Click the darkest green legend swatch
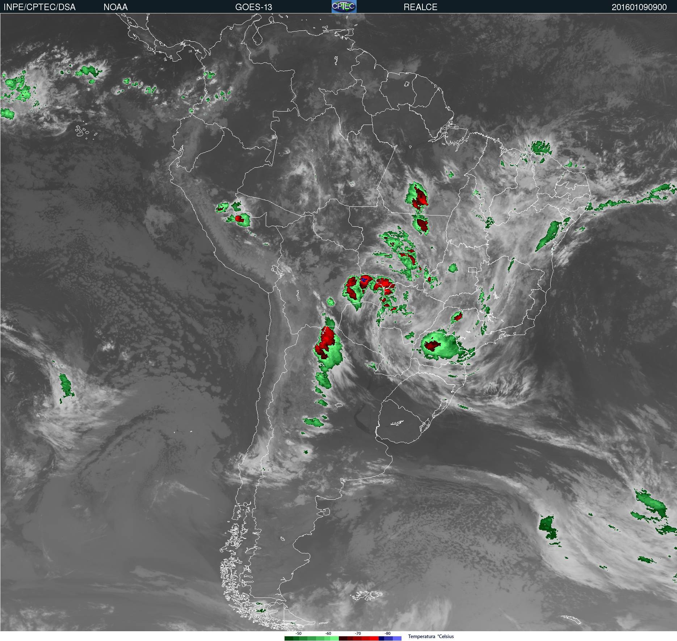The image size is (677, 641). click(289, 638)
